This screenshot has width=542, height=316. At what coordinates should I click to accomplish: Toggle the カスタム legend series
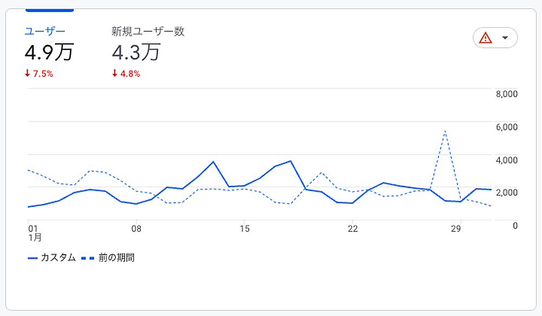coord(58,257)
